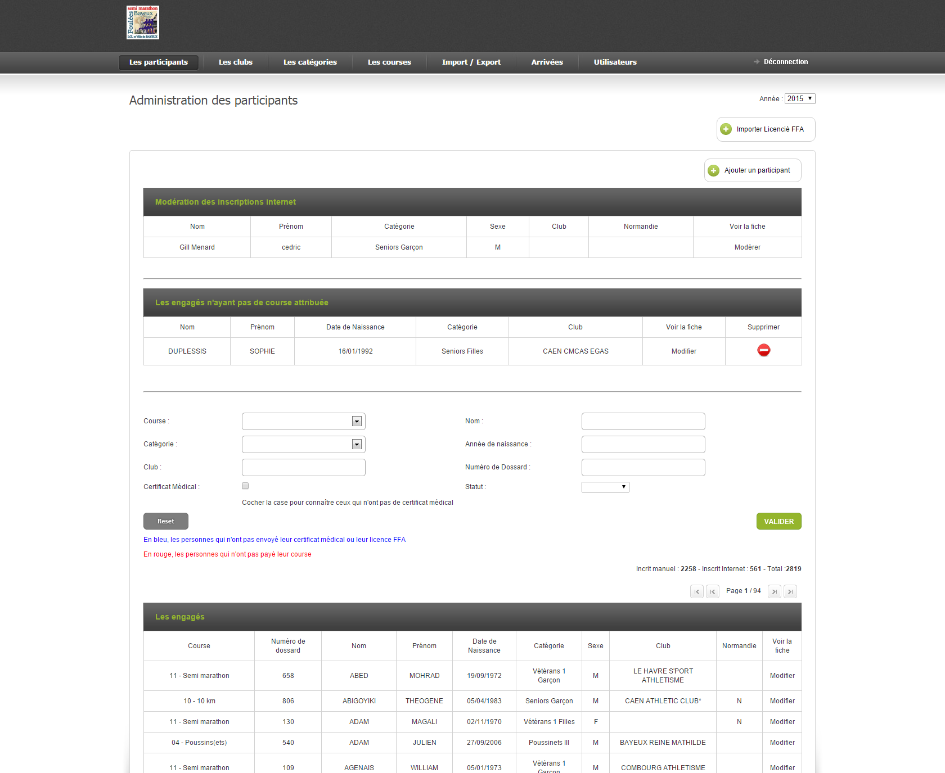Click the 'Date de Naissance' header in Les engagés

click(484, 646)
